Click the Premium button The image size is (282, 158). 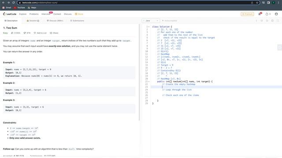247,14
